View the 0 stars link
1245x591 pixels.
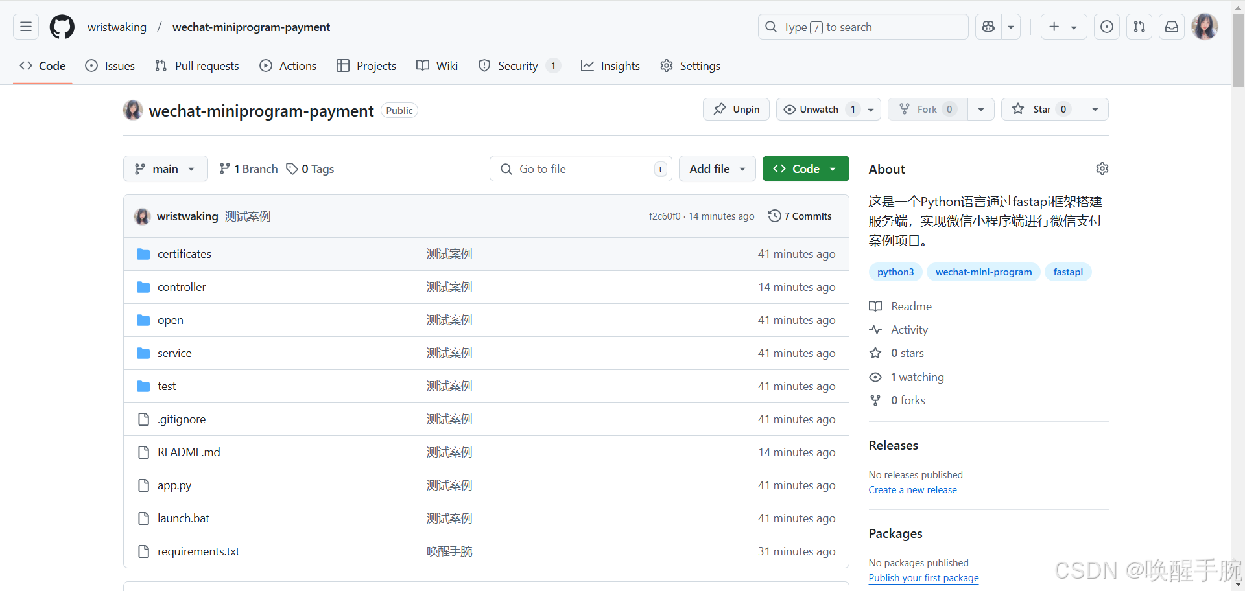pyautogui.click(x=897, y=353)
